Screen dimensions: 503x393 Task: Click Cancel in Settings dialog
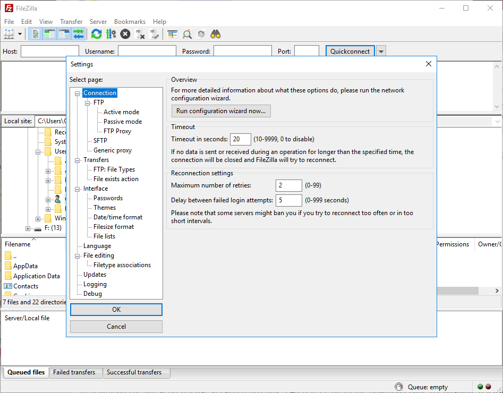116,327
